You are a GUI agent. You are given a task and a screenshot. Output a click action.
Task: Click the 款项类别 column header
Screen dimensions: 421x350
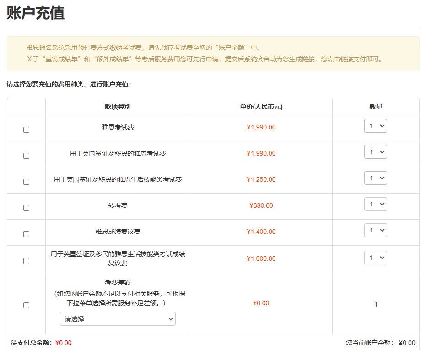118,107
